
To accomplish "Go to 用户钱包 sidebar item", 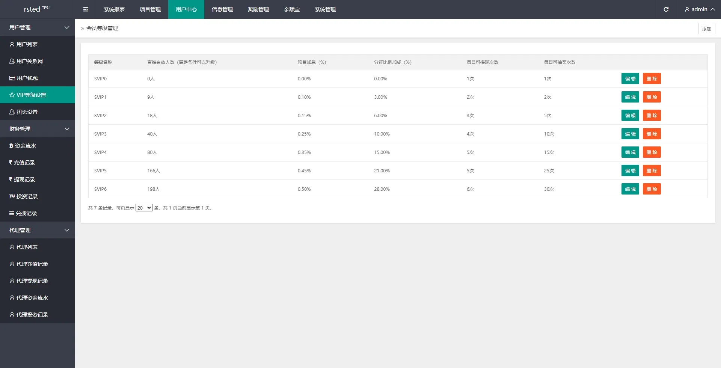I will (x=27, y=78).
